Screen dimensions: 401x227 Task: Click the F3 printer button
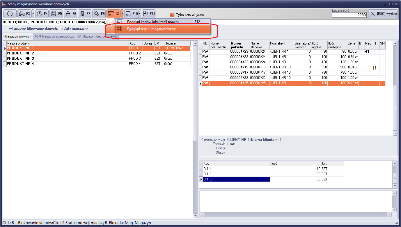point(24,14)
